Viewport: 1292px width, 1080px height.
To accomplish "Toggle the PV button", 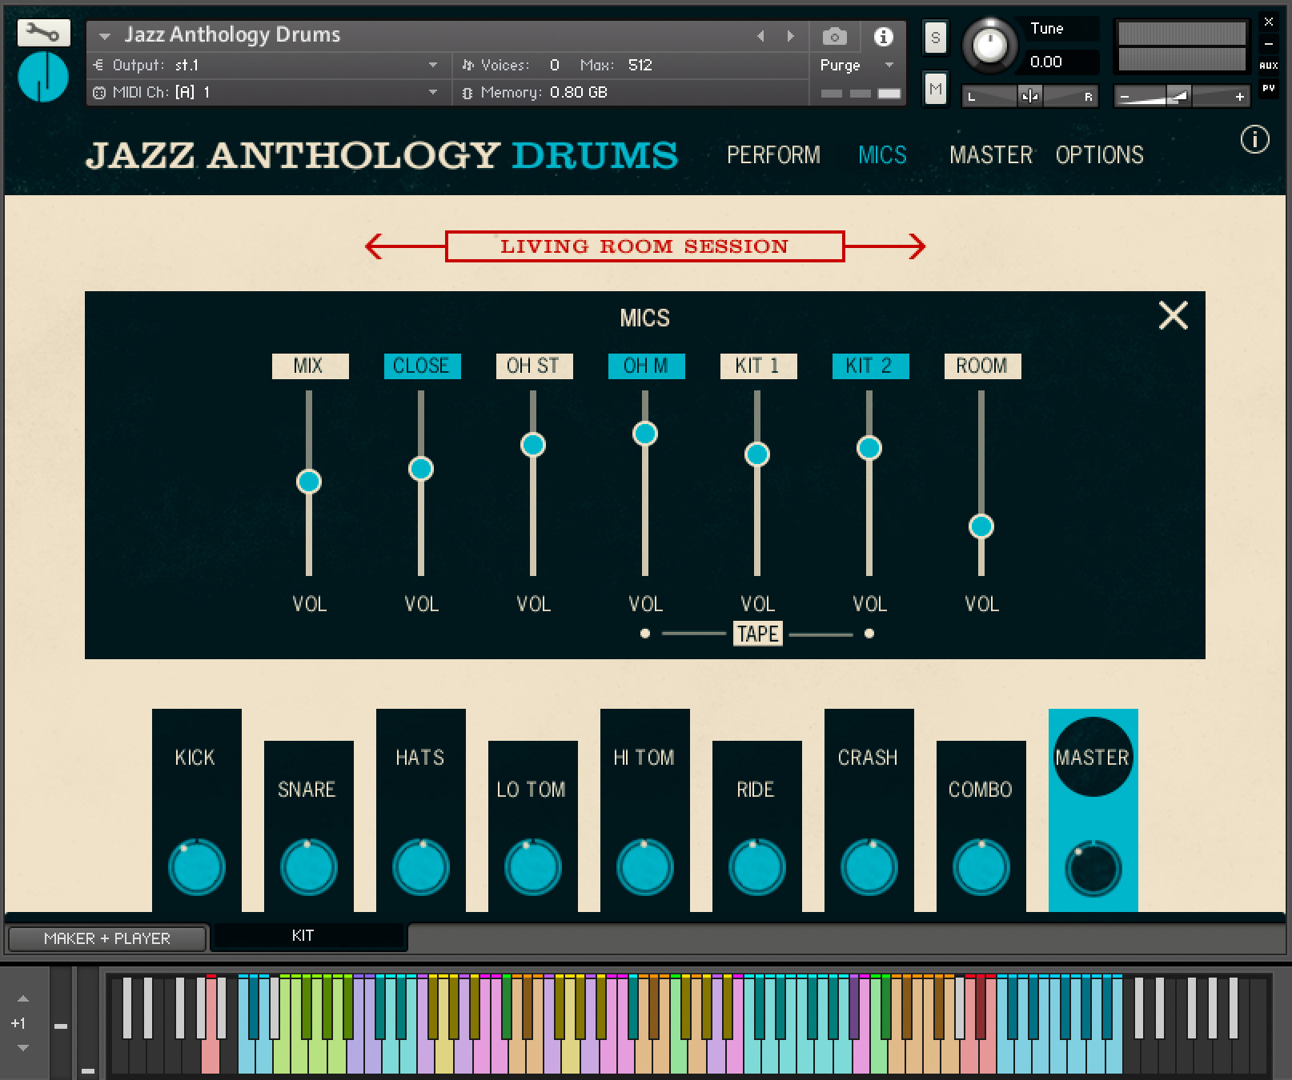I will 1269,89.
